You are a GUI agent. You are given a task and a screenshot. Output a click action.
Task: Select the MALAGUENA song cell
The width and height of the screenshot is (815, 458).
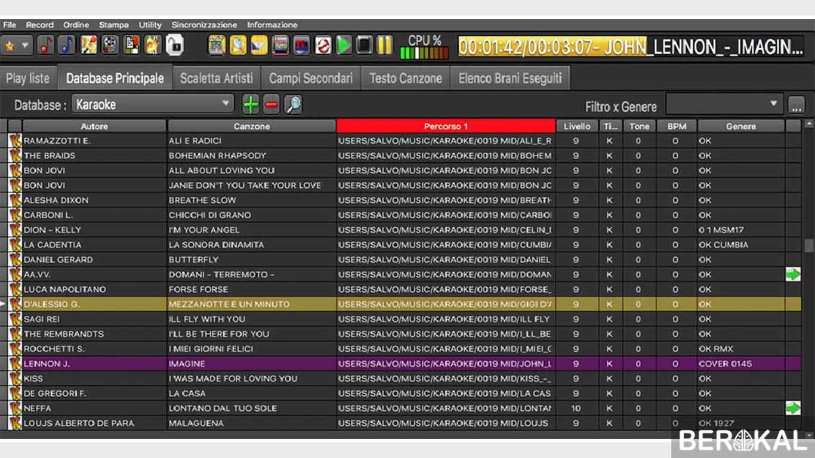(252, 423)
